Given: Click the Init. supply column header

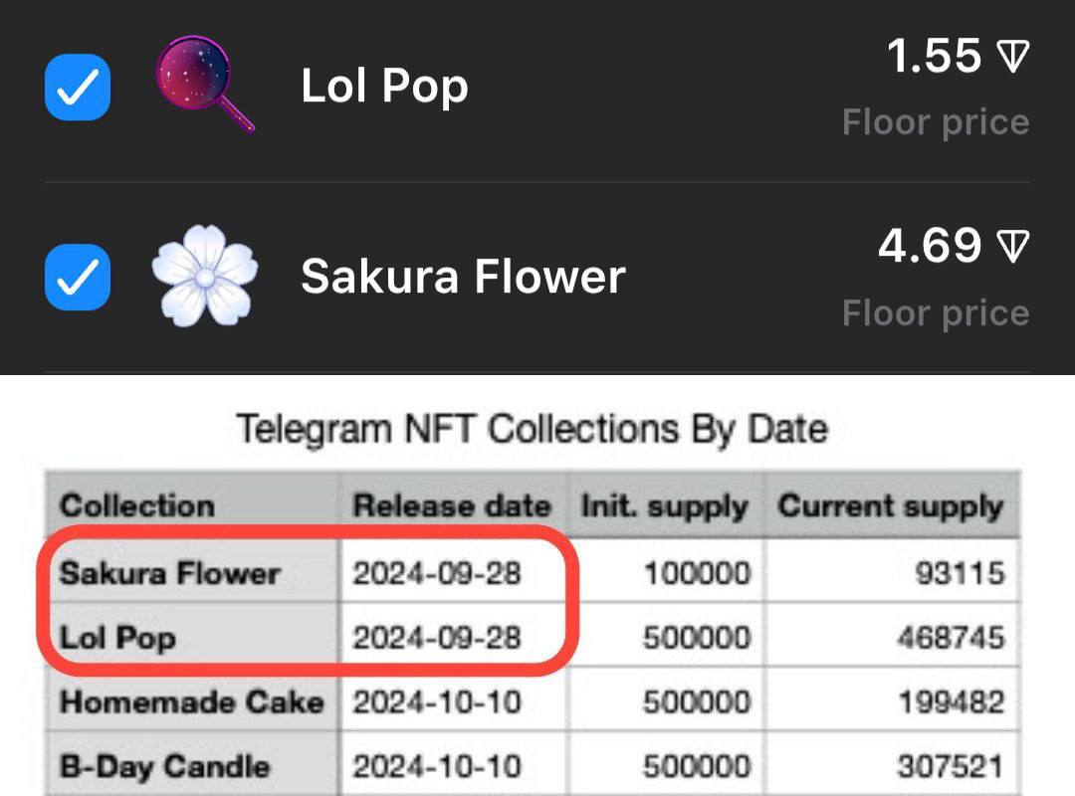Looking at the screenshot, I should point(664,505).
